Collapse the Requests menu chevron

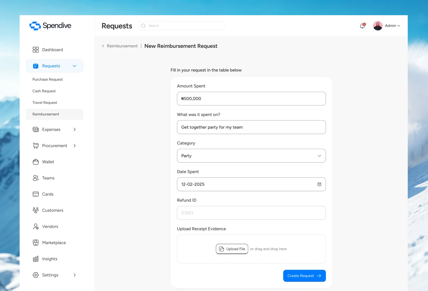(75, 66)
